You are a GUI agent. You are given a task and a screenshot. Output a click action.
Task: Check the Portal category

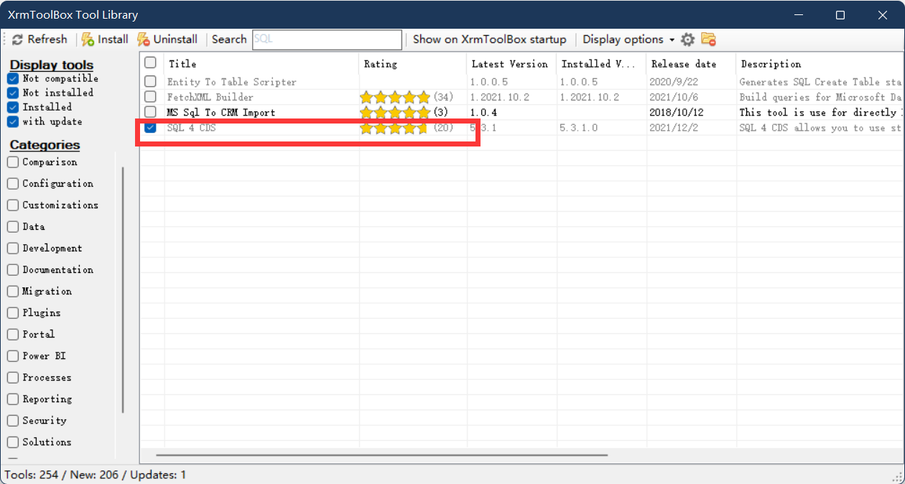pyautogui.click(x=13, y=335)
